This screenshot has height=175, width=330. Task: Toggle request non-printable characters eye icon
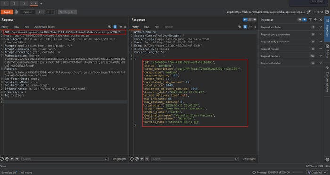click(110, 27)
